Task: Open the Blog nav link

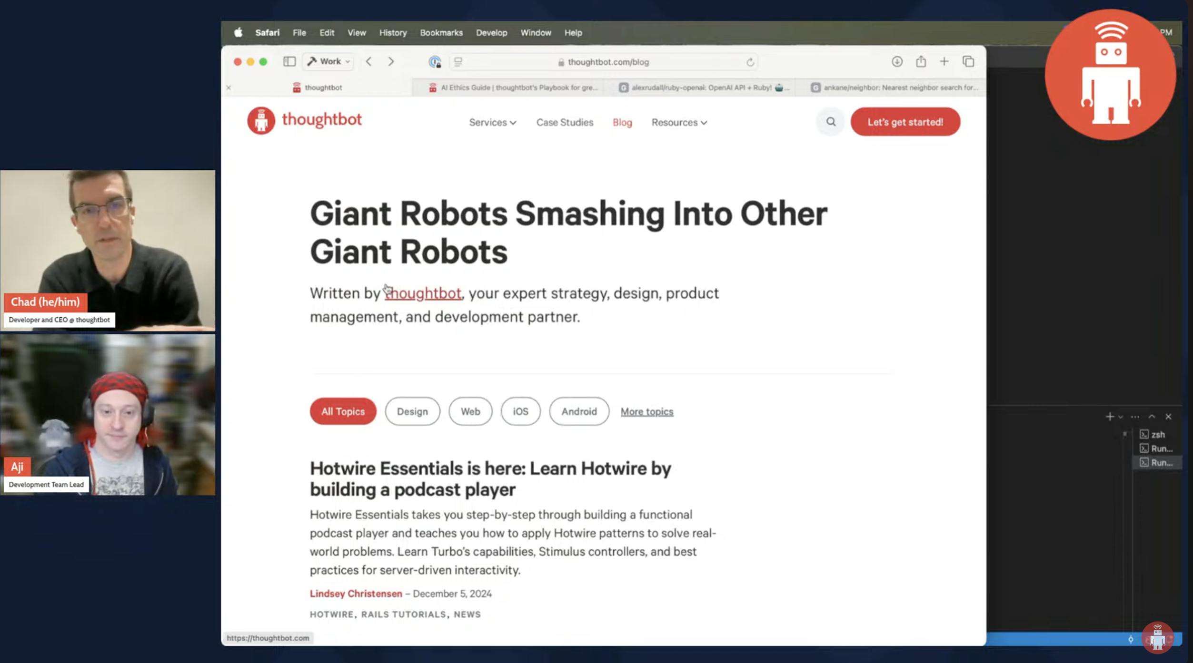Action: (622, 122)
